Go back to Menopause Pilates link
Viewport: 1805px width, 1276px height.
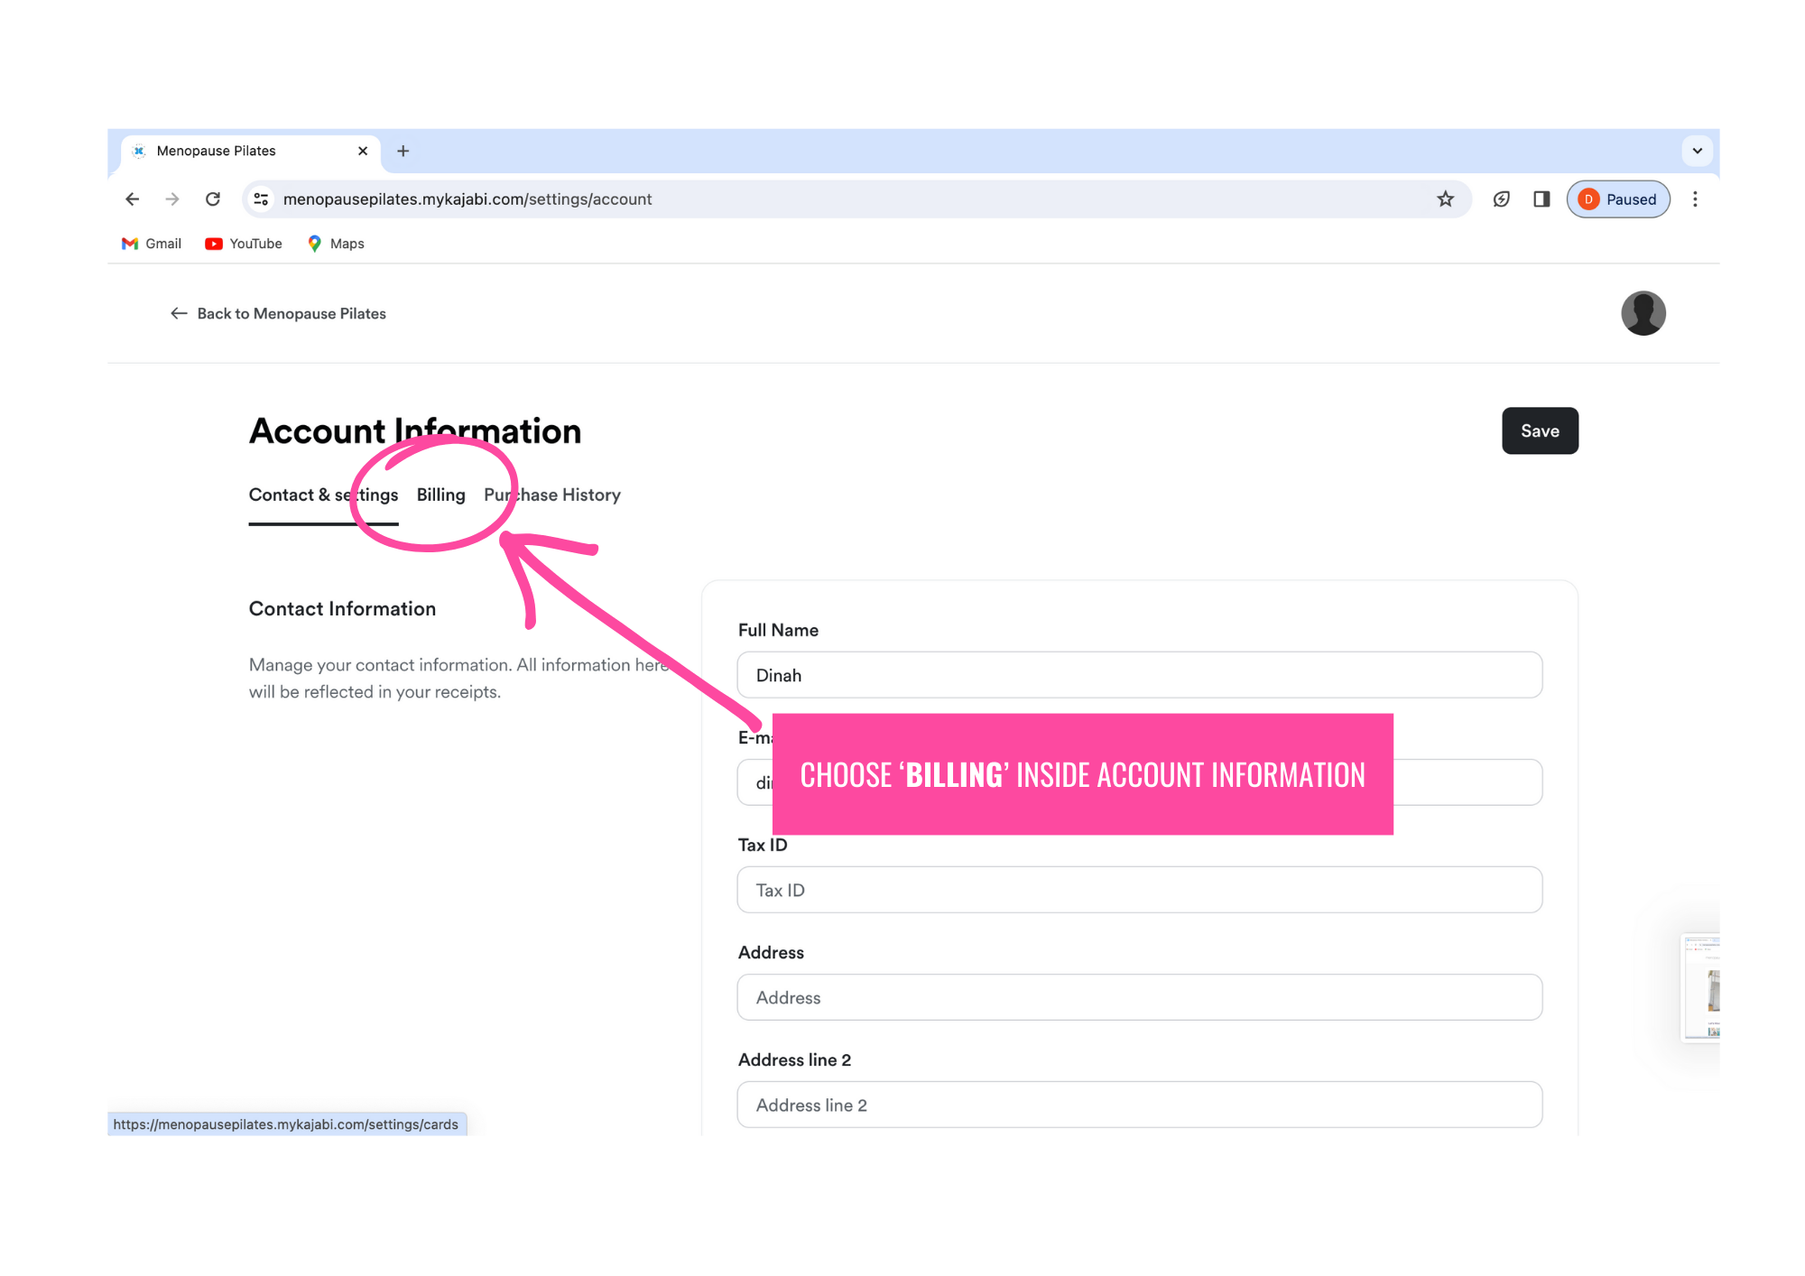278,313
